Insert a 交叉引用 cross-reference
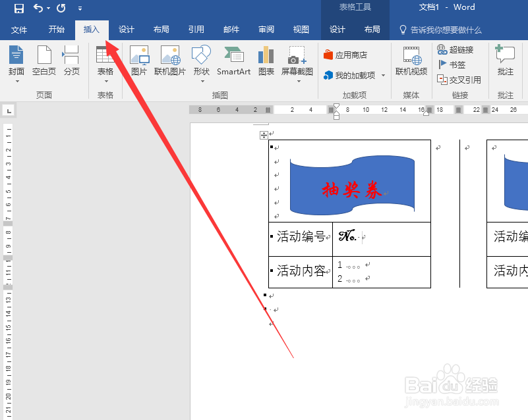528x420 pixels. (x=459, y=80)
